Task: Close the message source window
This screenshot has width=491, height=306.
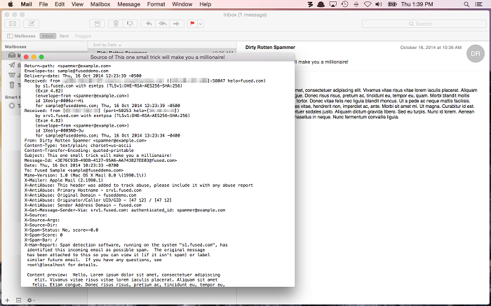Action: click(x=27, y=57)
